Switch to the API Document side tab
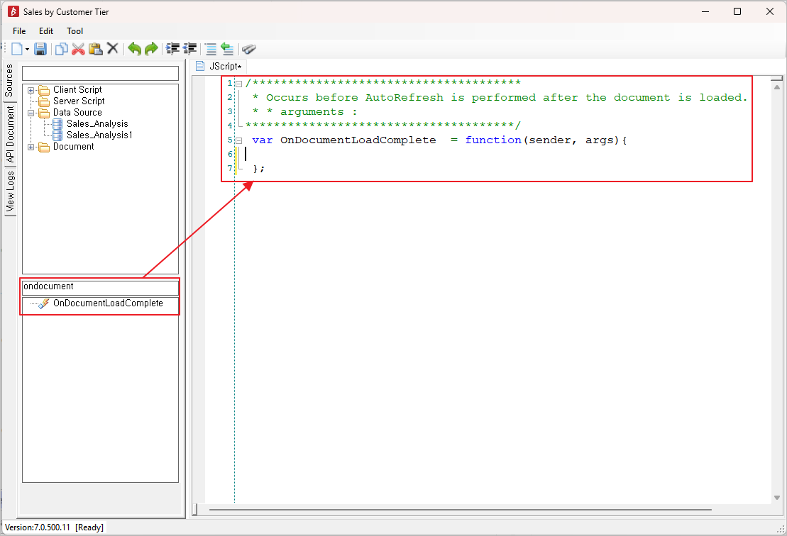 (x=10, y=135)
